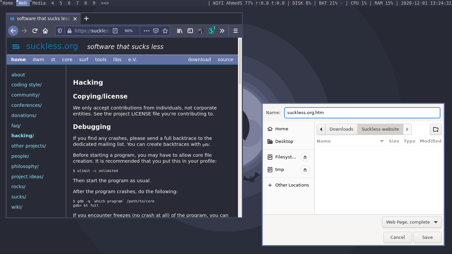This screenshot has height=254, width=452.
Task: Create new folder in save dialog
Action: click(x=435, y=129)
